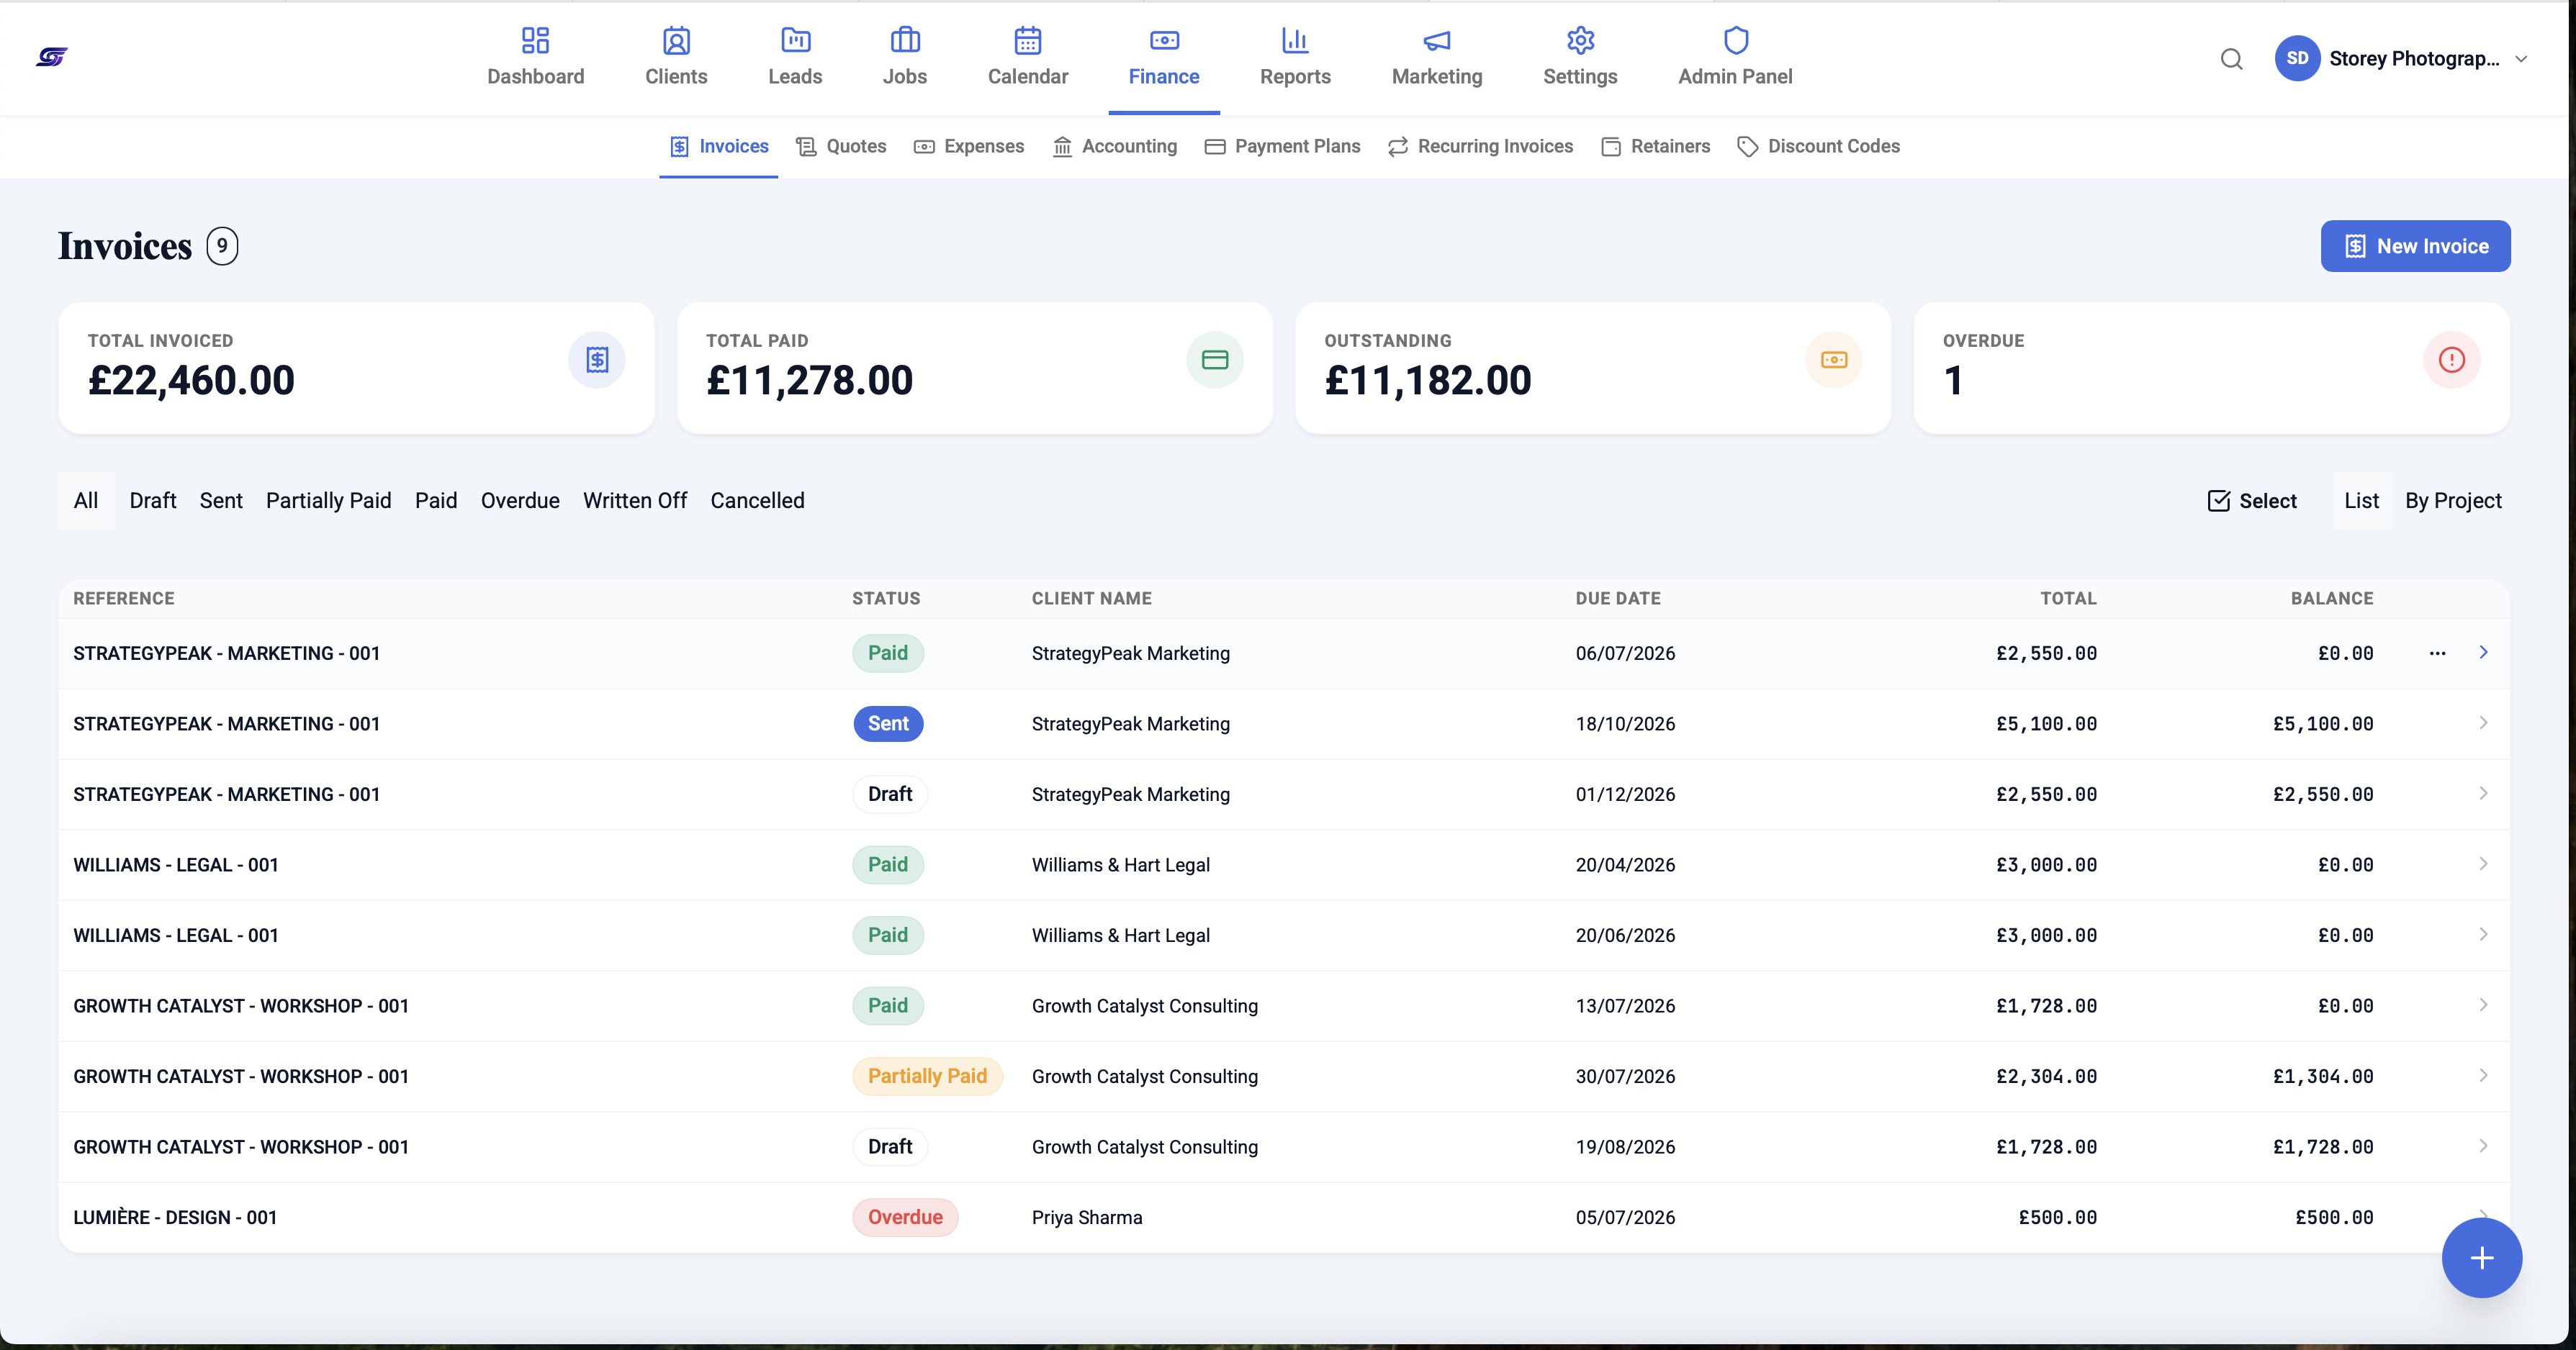Click the Sent status badge
Image resolution: width=2576 pixels, height=1350 pixels.
pyautogui.click(x=888, y=723)
